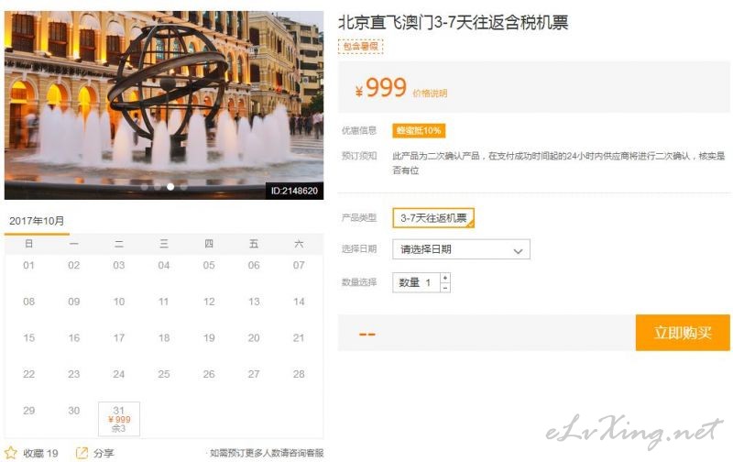Click the 蜂蜜抵10% discount badge

pyautogui.click(x=419, y=130)
